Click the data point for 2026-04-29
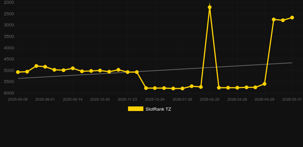 (x=265, y=84)
